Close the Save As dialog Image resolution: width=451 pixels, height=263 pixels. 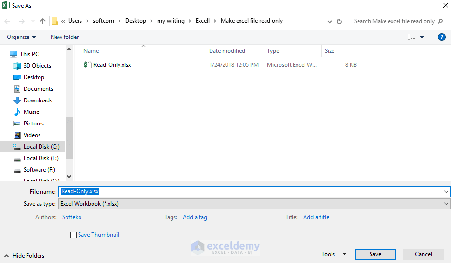click(x=445, y=5)
